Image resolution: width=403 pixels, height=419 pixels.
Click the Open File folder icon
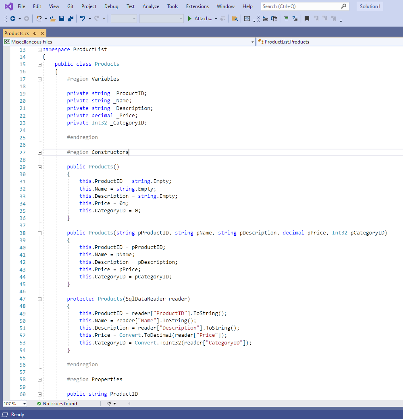(52, 19)
